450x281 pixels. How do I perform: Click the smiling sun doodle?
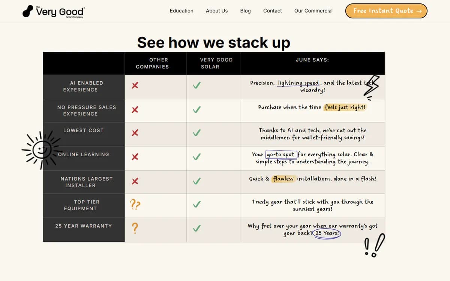tap(42, 150)
